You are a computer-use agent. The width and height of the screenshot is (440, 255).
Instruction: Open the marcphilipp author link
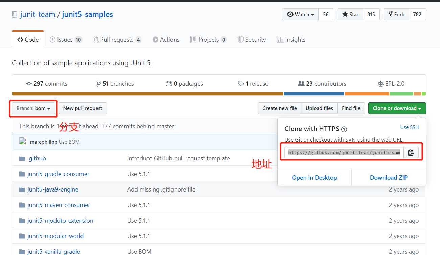[44, 142]
